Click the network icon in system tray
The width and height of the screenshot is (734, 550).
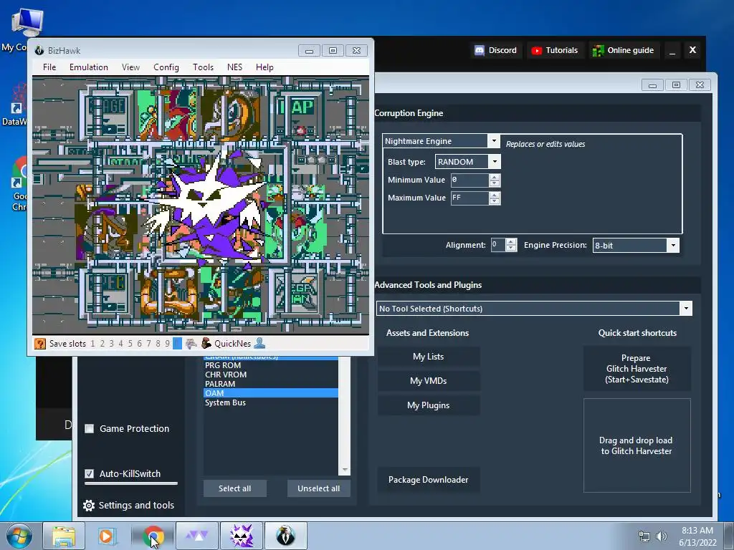pos(644,536)
